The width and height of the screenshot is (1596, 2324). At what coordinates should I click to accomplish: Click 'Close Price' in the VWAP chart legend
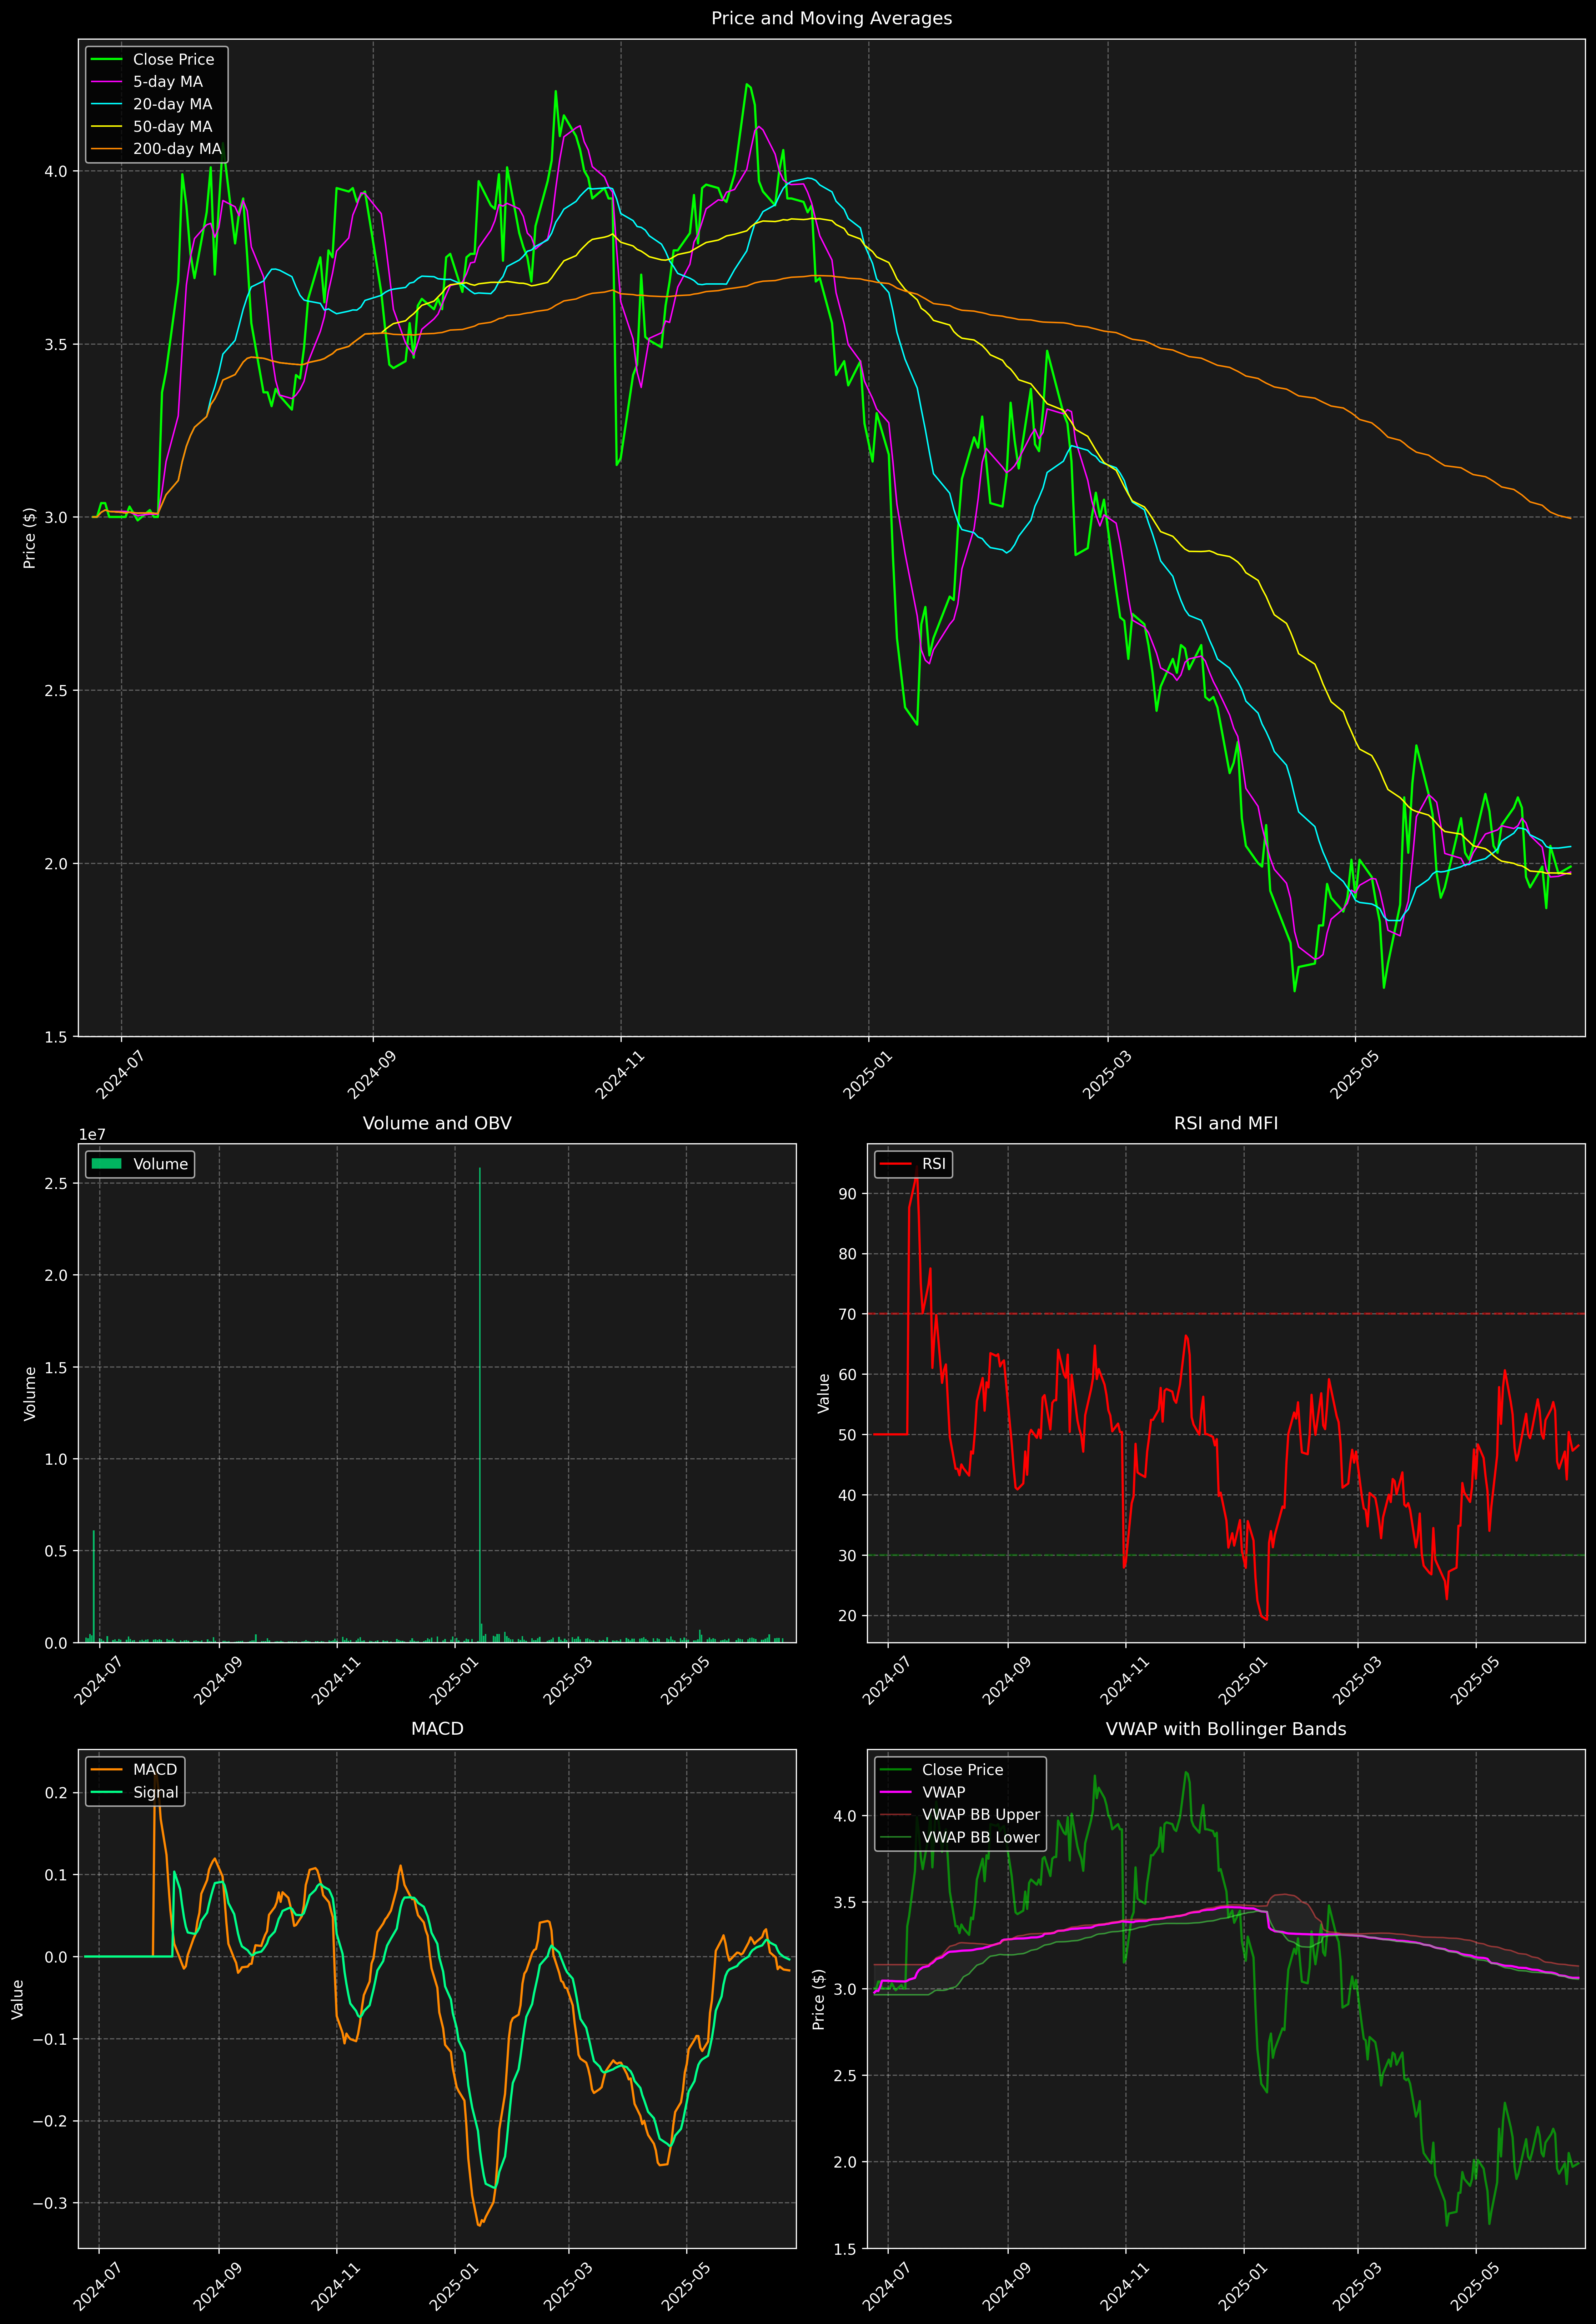(962, 1770)
